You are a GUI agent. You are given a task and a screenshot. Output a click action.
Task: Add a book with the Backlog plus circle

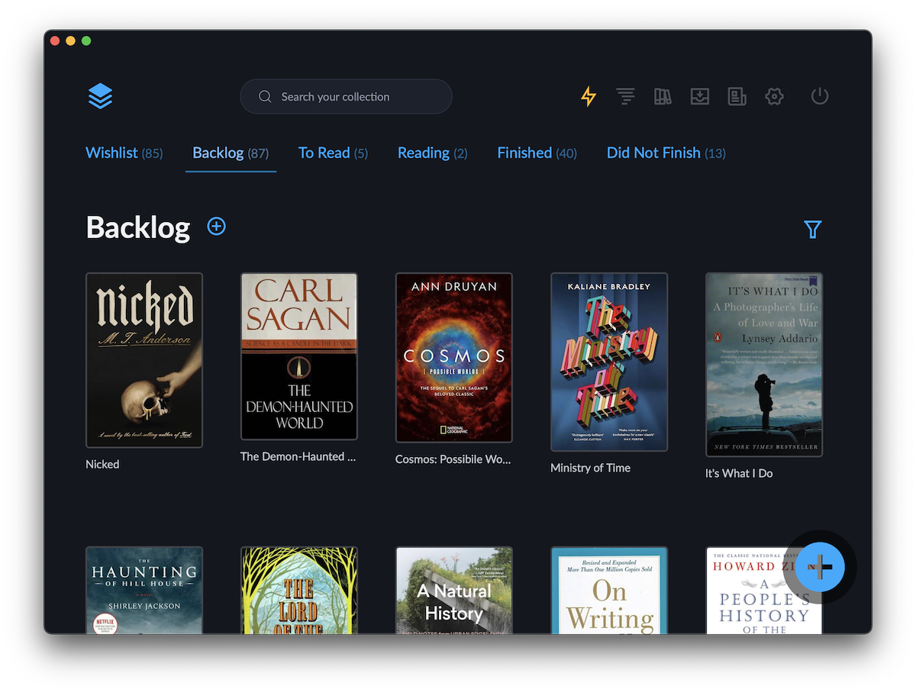coord(217,227)
